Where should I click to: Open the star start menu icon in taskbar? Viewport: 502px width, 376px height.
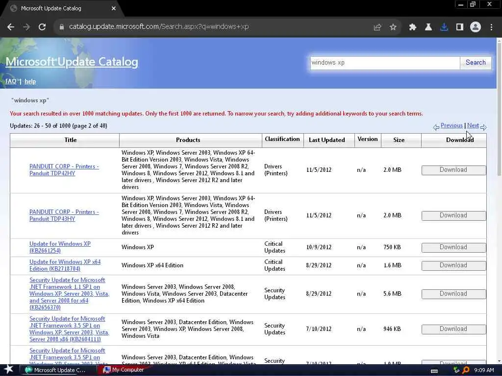coord(8,370)
